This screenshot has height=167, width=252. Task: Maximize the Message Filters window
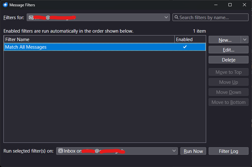tap(230, 5)
